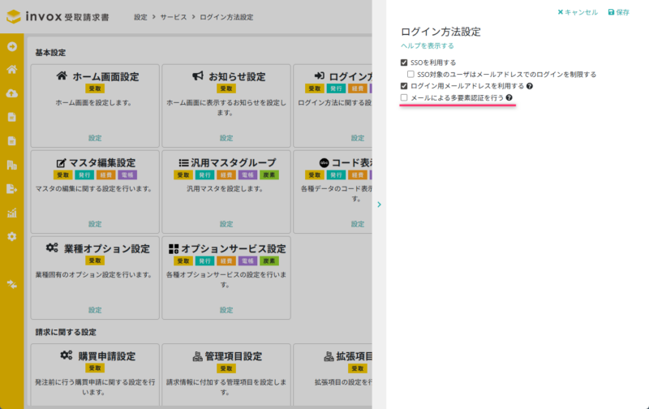
Task: Click the 汎用マスタグループ card title
Action: (234, 162)
